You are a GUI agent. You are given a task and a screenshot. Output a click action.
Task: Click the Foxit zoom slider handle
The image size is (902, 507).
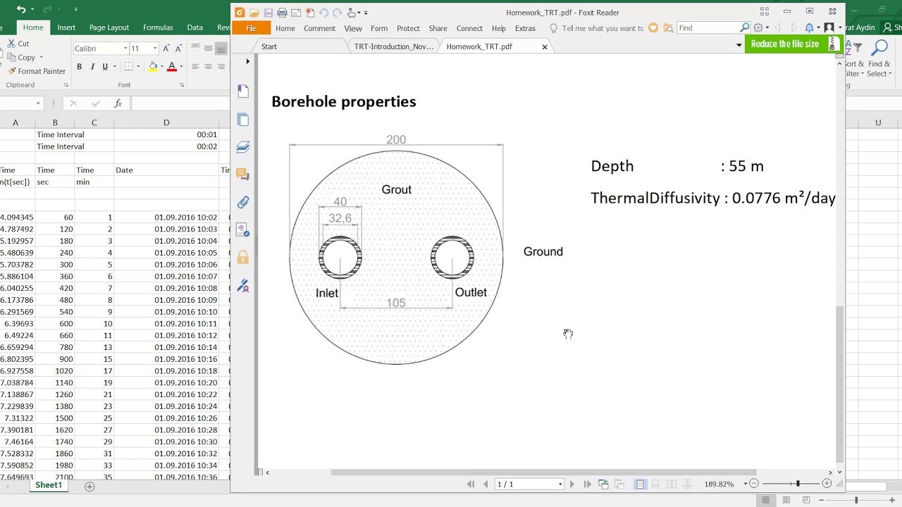coord(798,484)
